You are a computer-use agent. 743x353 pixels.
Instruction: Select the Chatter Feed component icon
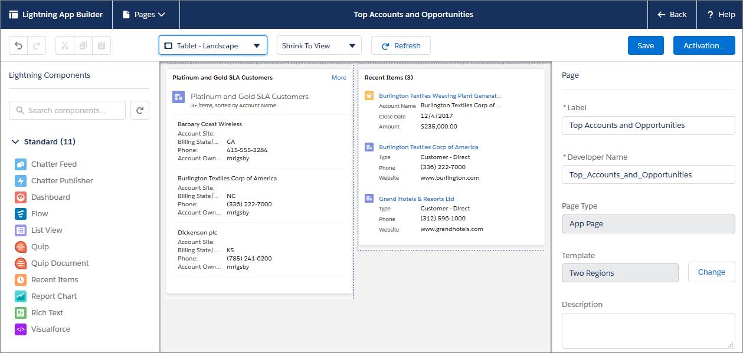click(x=21, y=164)
